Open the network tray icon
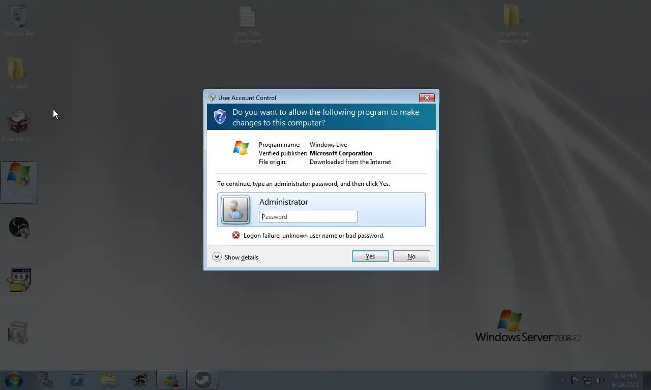Viewport: 651px width, 390px height. point(587,380)
